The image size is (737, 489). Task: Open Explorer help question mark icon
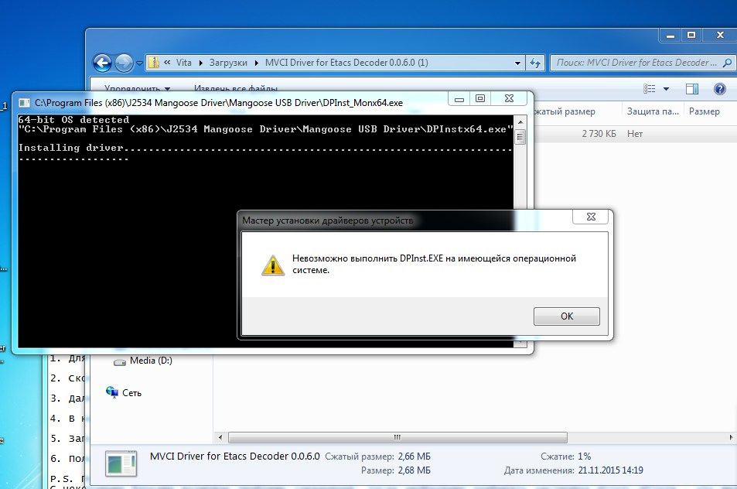(719, 89)
